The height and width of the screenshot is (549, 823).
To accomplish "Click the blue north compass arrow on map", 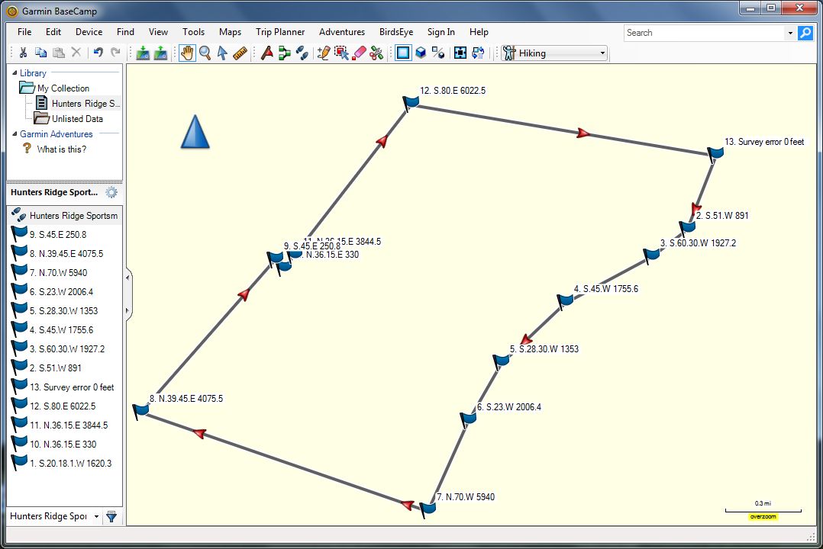I will pyautogui.click(x=195, y=132).
